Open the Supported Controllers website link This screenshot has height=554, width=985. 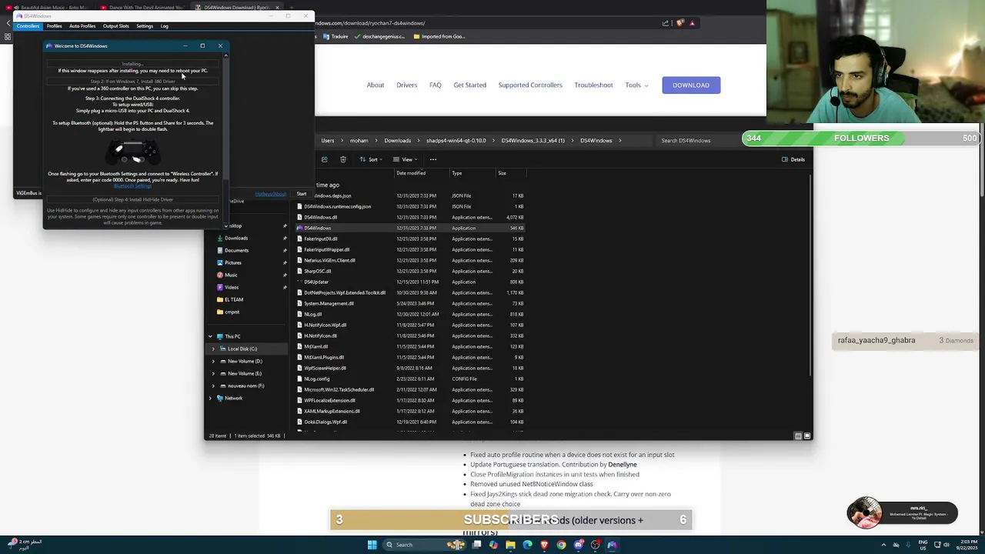click(530, 85)
